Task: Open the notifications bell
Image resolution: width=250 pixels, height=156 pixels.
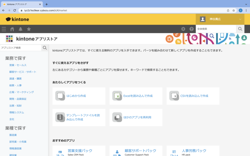Action: 21,29
